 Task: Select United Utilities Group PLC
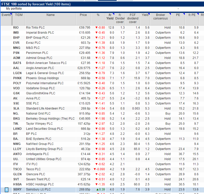pyautogui.click(x=44, y=159)
